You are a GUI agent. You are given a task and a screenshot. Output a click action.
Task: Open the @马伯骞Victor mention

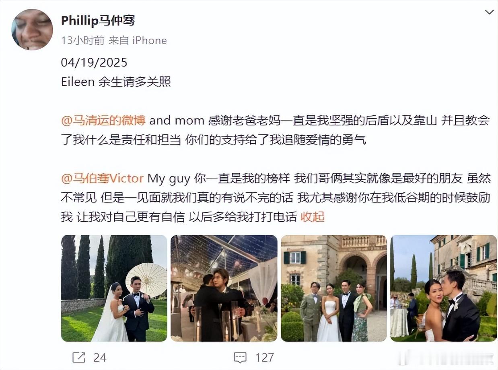102,178
